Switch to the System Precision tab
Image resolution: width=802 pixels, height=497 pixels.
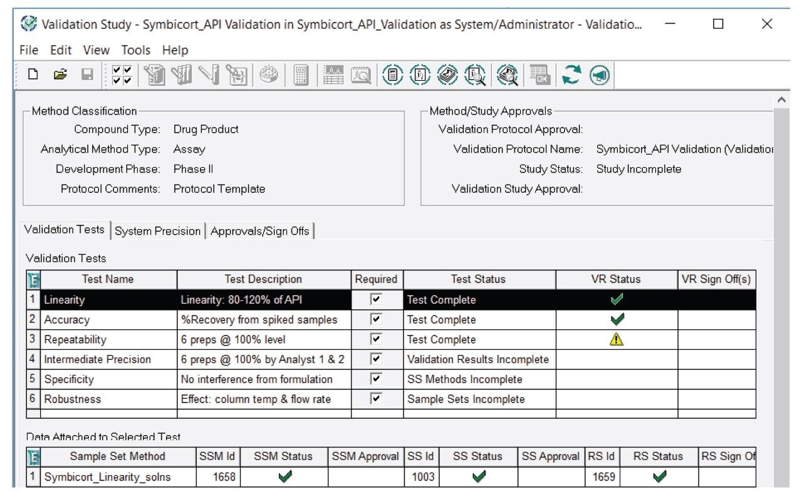point(157,230)
